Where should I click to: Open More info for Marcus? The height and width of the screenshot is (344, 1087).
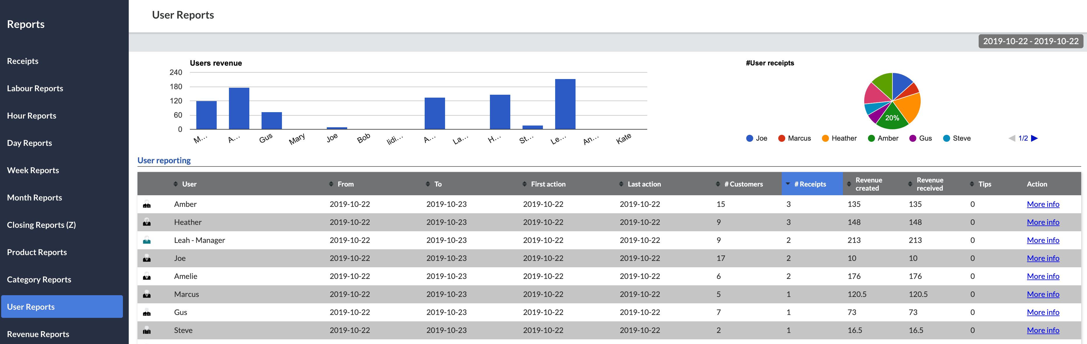pyautogui.click(x=1043, y=294)
